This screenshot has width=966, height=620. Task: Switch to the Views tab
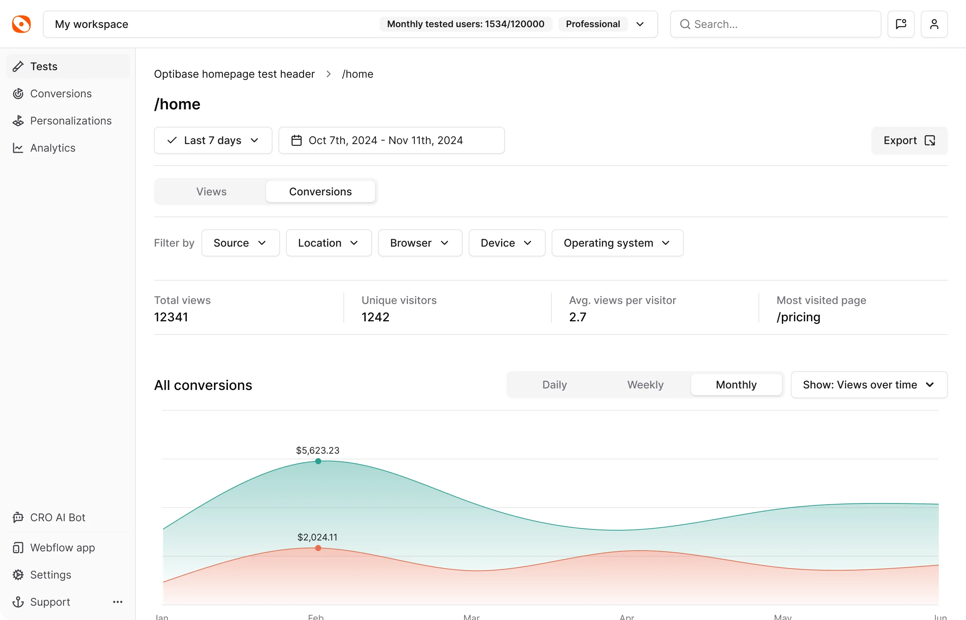[x=211, y=192]
